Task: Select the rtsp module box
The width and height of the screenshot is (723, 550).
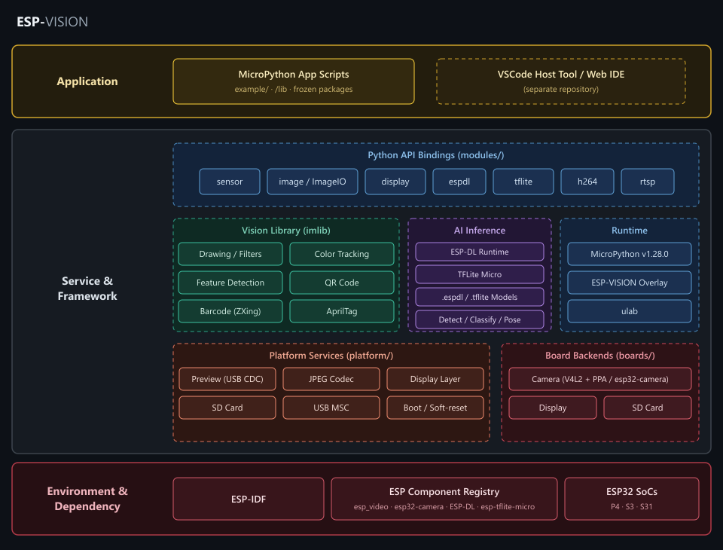Action: coord(648,182)
